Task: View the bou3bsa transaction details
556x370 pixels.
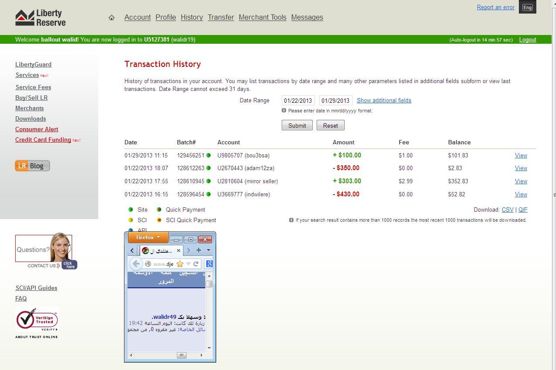Action: (x=521, y=156)
